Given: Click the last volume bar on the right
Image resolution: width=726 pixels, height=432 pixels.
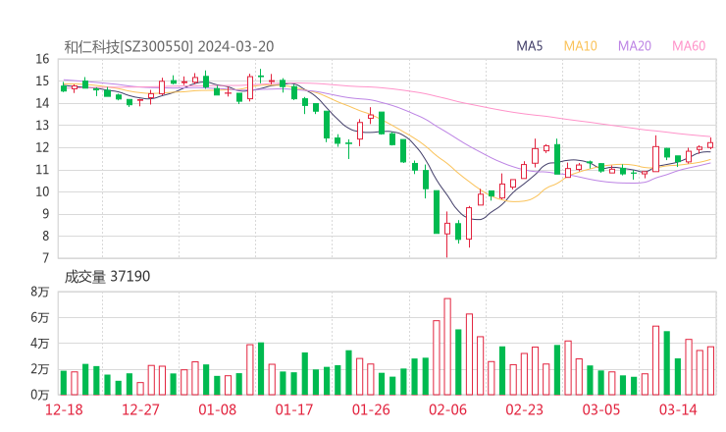Looking at the screenshot, I should (710, 371).
